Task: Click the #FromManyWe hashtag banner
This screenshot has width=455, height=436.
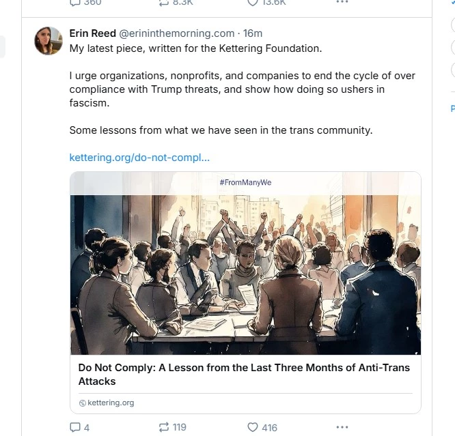Action: pos(245,182)
